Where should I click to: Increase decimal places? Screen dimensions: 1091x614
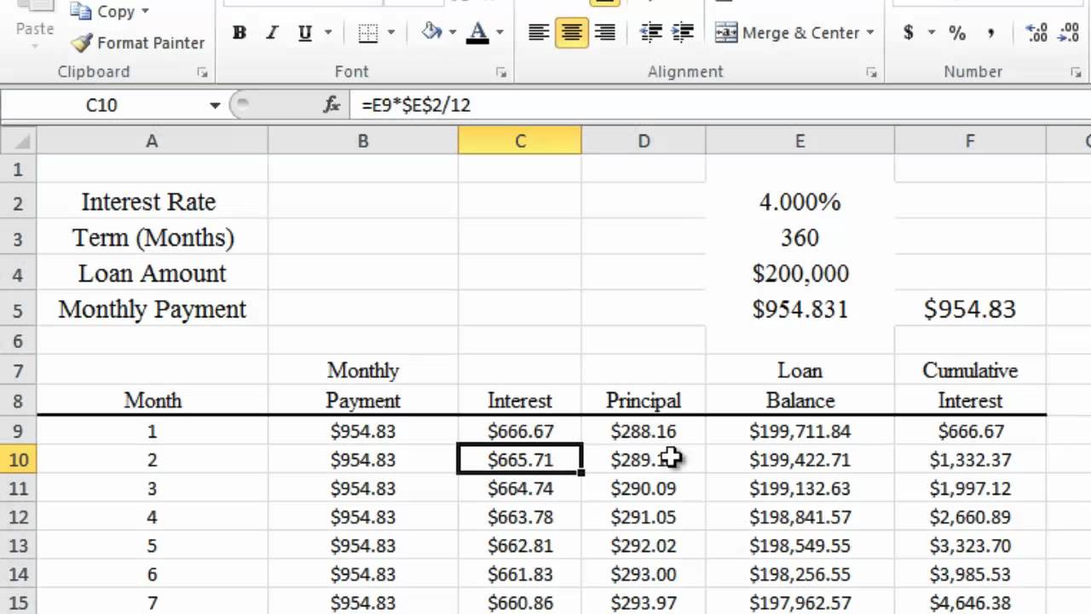1036,33
